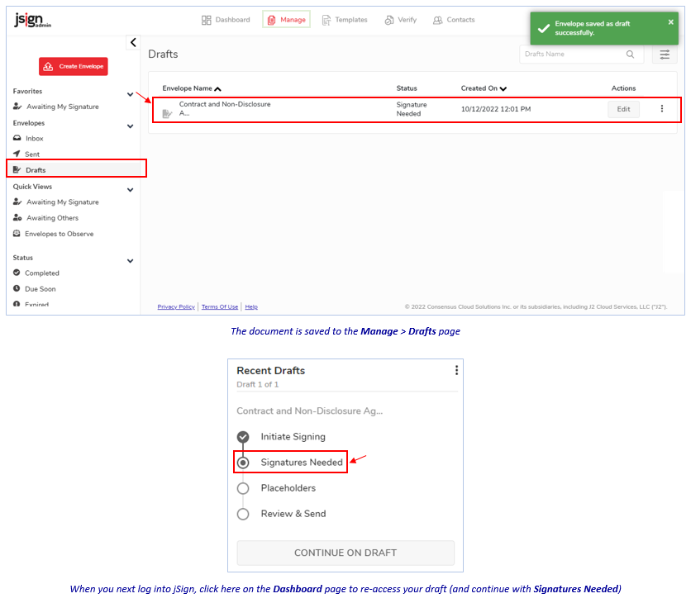Click the Signature Needed status cell

coord(412,109)
